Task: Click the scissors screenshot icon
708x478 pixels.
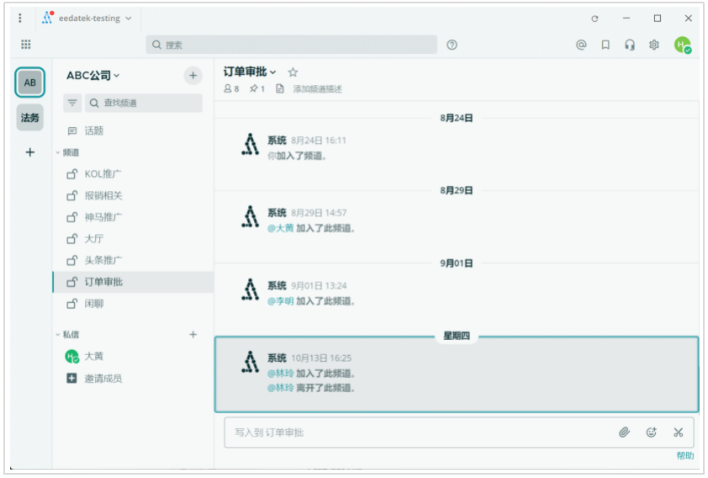Action: coord(679,433)
